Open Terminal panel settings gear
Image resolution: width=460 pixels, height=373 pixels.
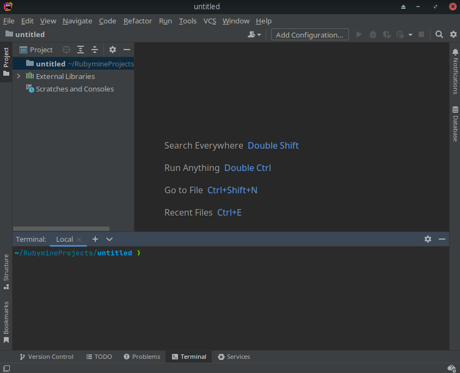(428, 239)
